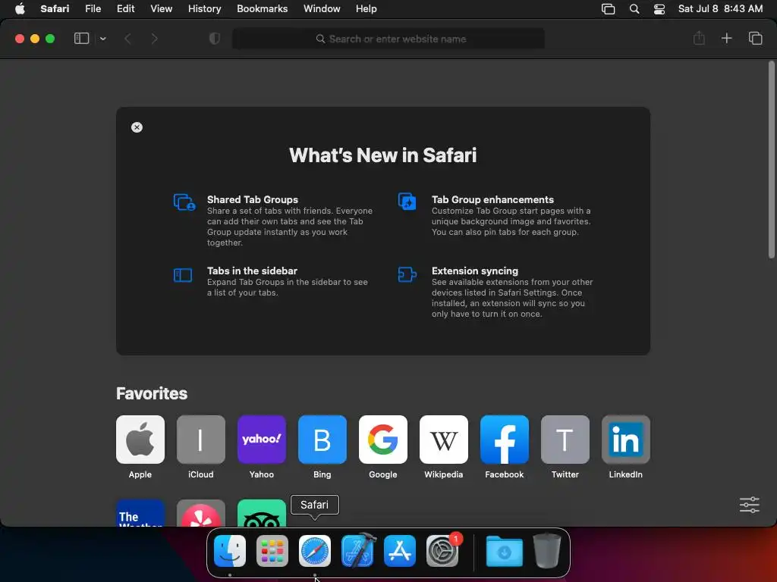Select the Extension syncing icon

pyautogui.click(x=407, y=274)
